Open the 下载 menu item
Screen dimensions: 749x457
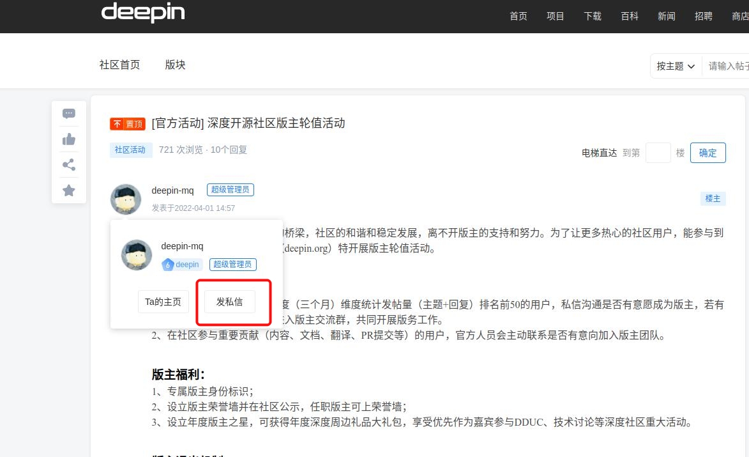(x=593, y=16)
